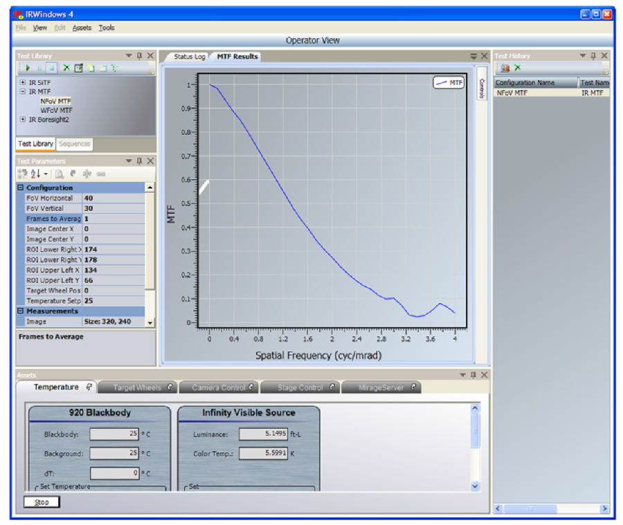This screenshot has height=525, width=623.
Task: Click the text-cursor icon in Test Parameters toolbar
Action: click(x=87, y=174)
